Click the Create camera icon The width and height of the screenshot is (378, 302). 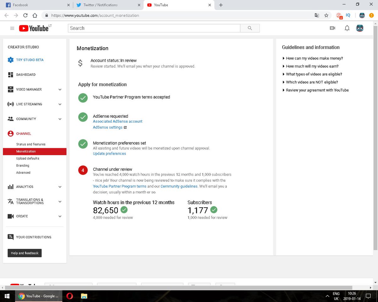[10, 216]
